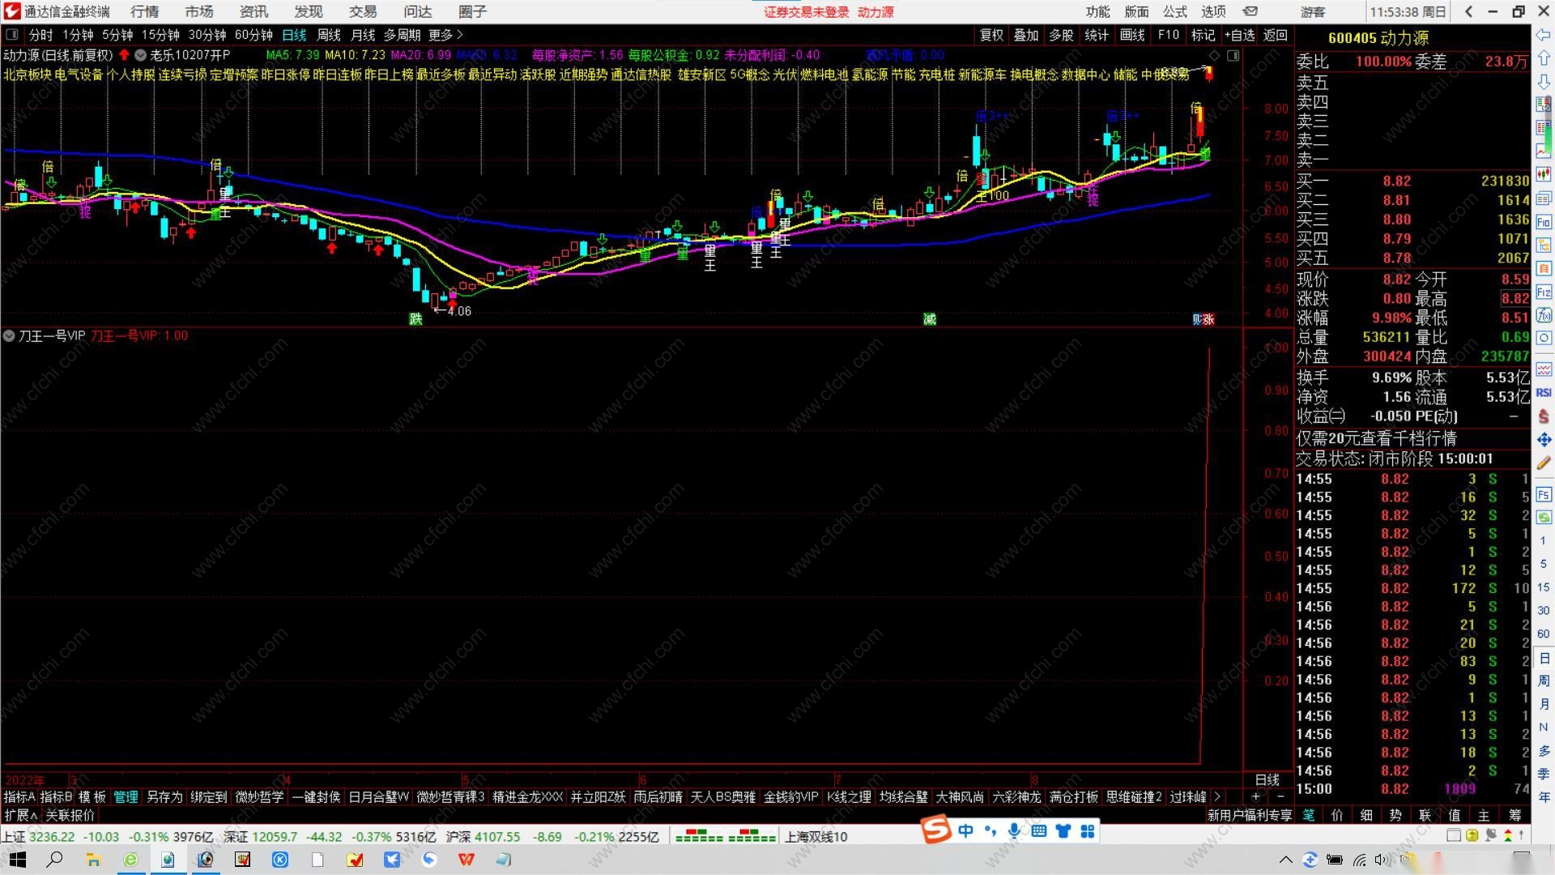Select the RSI indicator sidebar icon
1555x875 pixels.
coord(1544,392)
